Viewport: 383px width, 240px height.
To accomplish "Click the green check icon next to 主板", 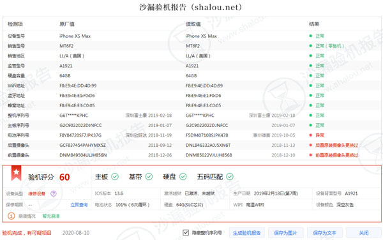I will pos(115,176).
